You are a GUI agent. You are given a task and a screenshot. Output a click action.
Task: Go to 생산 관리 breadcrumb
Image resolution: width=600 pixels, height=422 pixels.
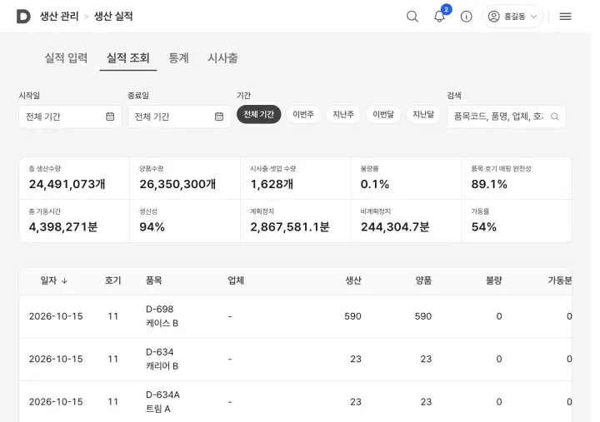click(59, 17)
